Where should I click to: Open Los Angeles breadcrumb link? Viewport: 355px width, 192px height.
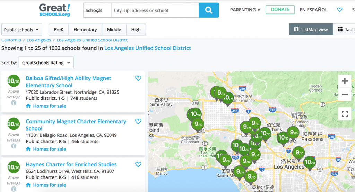[x=39, y=40]
